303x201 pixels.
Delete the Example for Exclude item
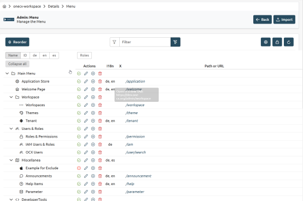tap(100, 168)
